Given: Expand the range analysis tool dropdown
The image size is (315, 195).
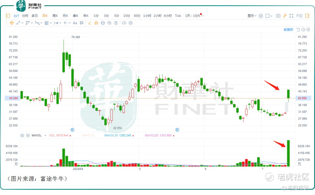Looking at the screenshot, I should click(51, 23).
